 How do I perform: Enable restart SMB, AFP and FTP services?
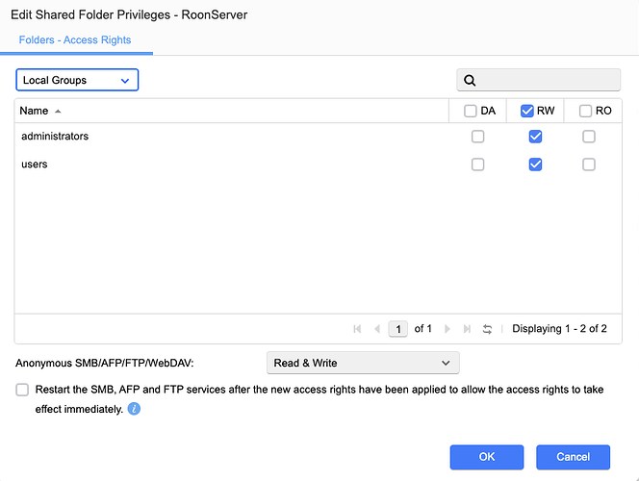click(22, 390)
